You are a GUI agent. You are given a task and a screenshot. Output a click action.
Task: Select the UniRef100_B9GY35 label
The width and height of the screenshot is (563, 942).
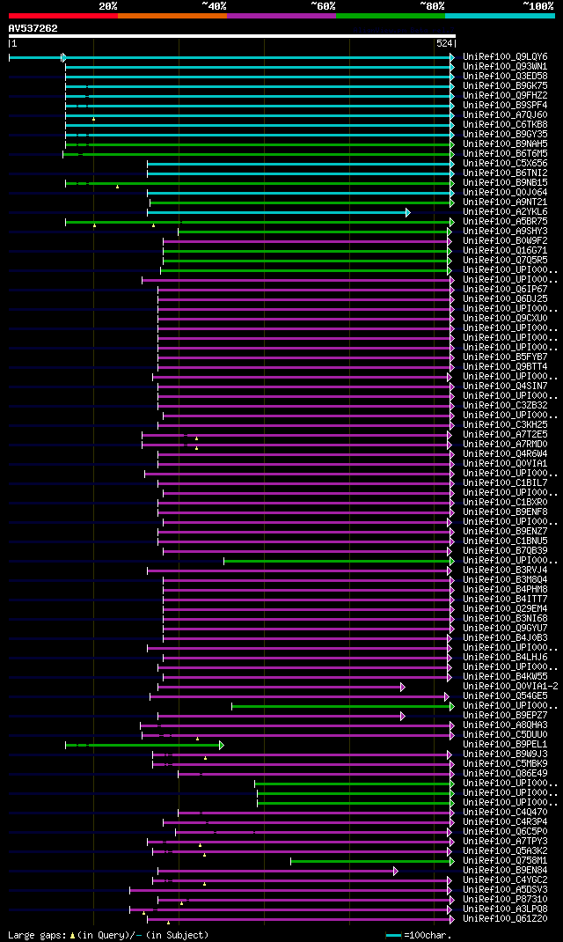point(505,135)
